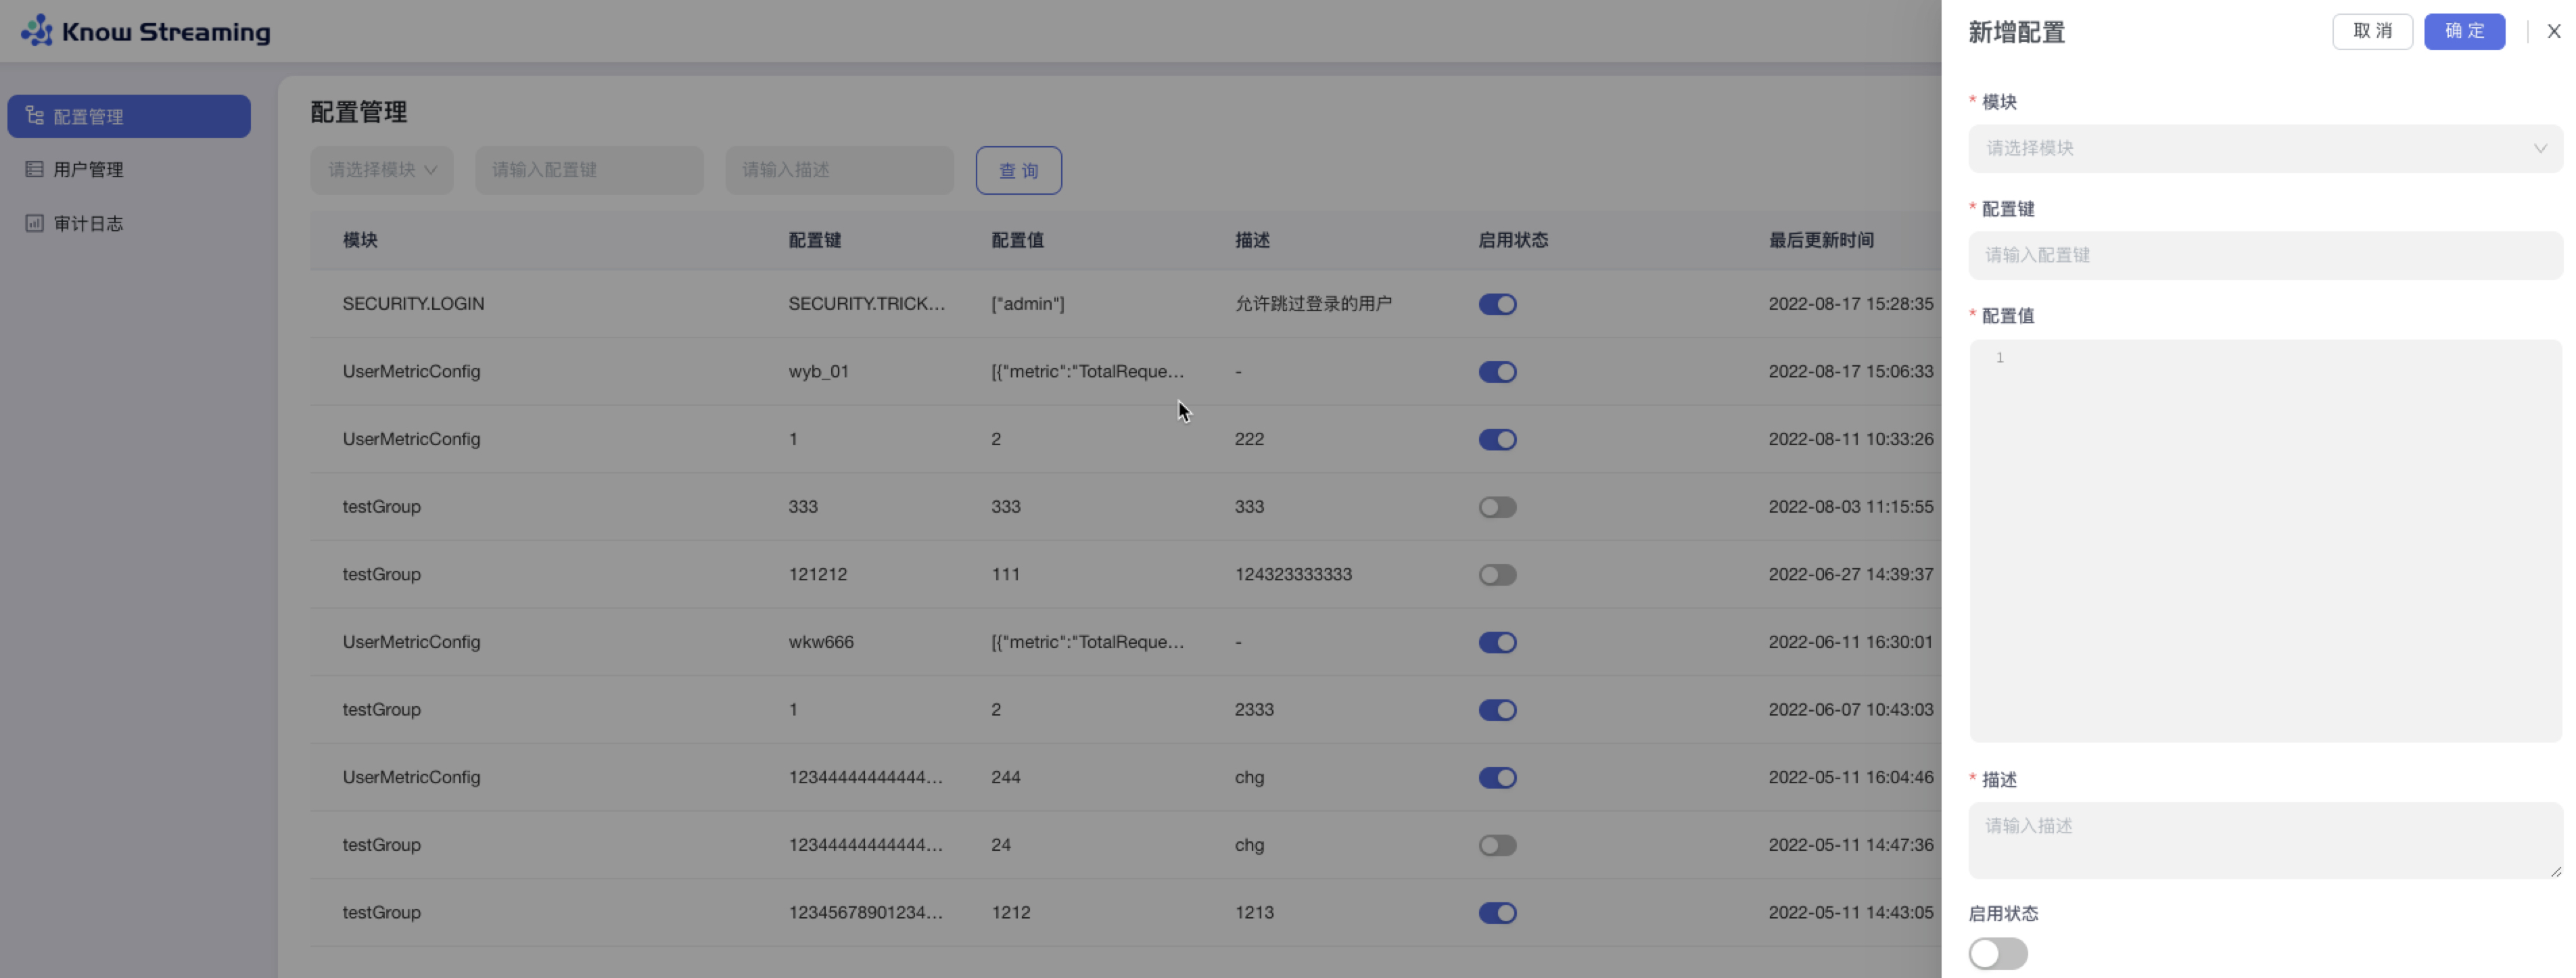Click the chevron in the 模块 select field
The width and height of the screenshot is (2576, 978).
point(2539,149)
